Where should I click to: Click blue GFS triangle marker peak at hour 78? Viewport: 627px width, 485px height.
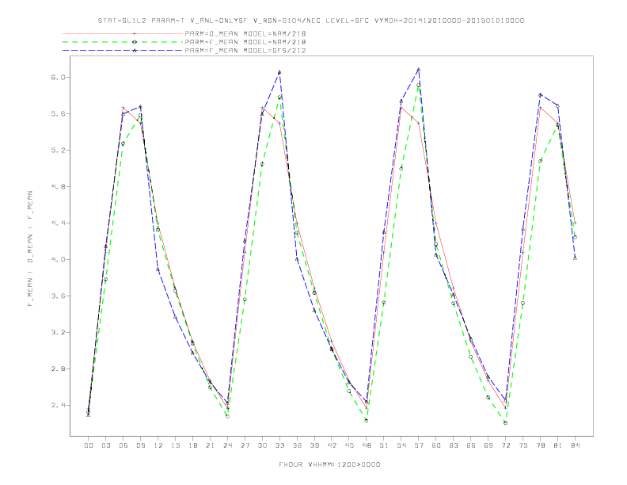coord(540,95)
